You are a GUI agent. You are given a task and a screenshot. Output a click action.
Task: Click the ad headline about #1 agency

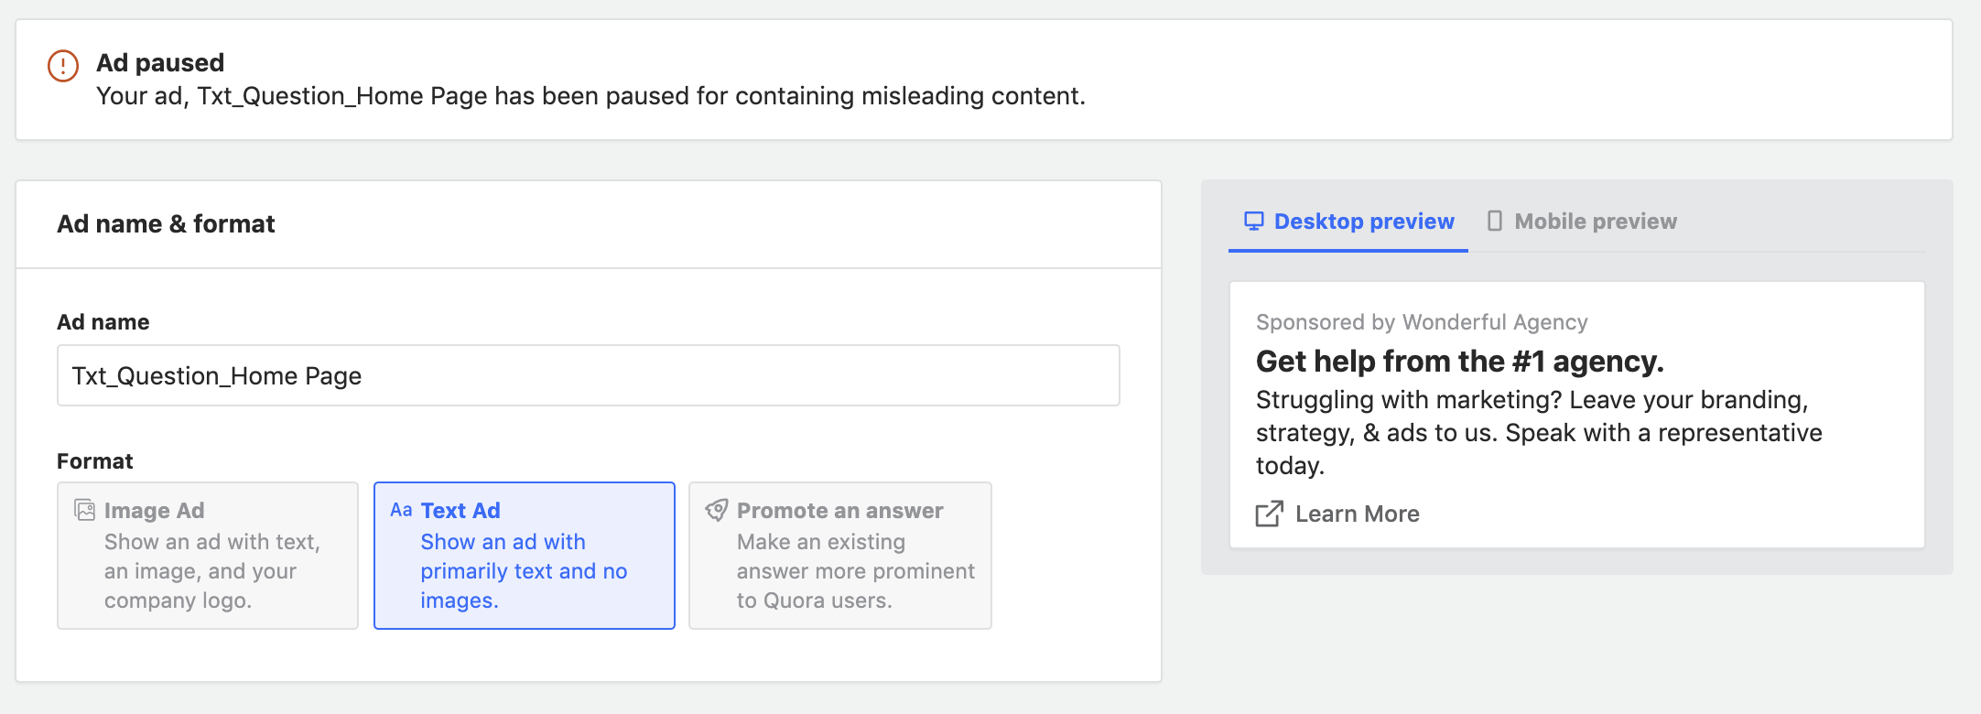pos(1459,362)
